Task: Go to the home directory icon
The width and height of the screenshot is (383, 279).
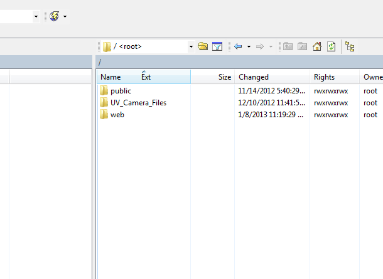Action: [317, 46]
